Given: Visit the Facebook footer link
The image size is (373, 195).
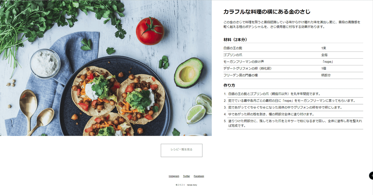Looking at the screenshot, I should click(x=199, y=176).
